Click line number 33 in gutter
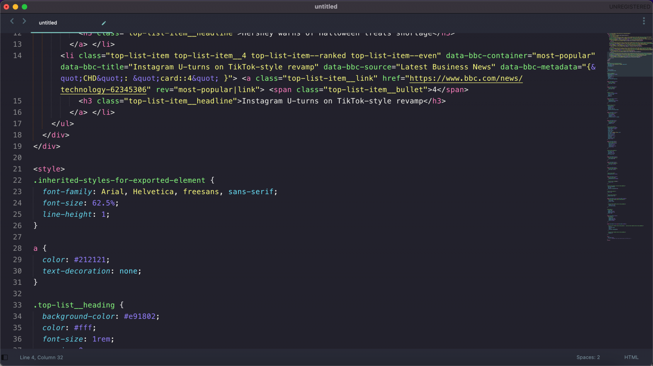653x366 pixels. click(17, 305)
